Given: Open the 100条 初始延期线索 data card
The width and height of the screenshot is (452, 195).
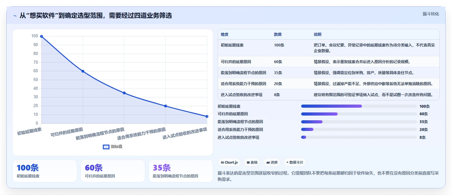Looking at the screenshot, I should point(44,171).
